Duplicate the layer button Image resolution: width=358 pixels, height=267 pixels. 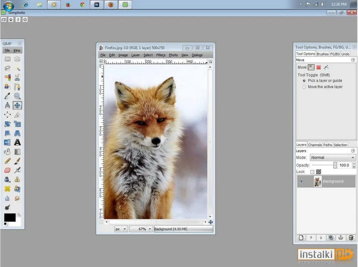(331, 238)
